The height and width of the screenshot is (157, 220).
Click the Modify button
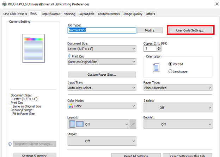[150, 30]
